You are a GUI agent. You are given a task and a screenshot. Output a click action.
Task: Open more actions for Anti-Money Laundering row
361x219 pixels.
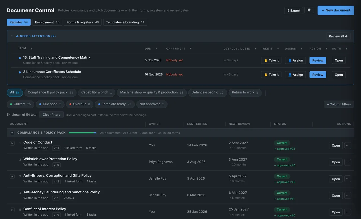[348, 195]
